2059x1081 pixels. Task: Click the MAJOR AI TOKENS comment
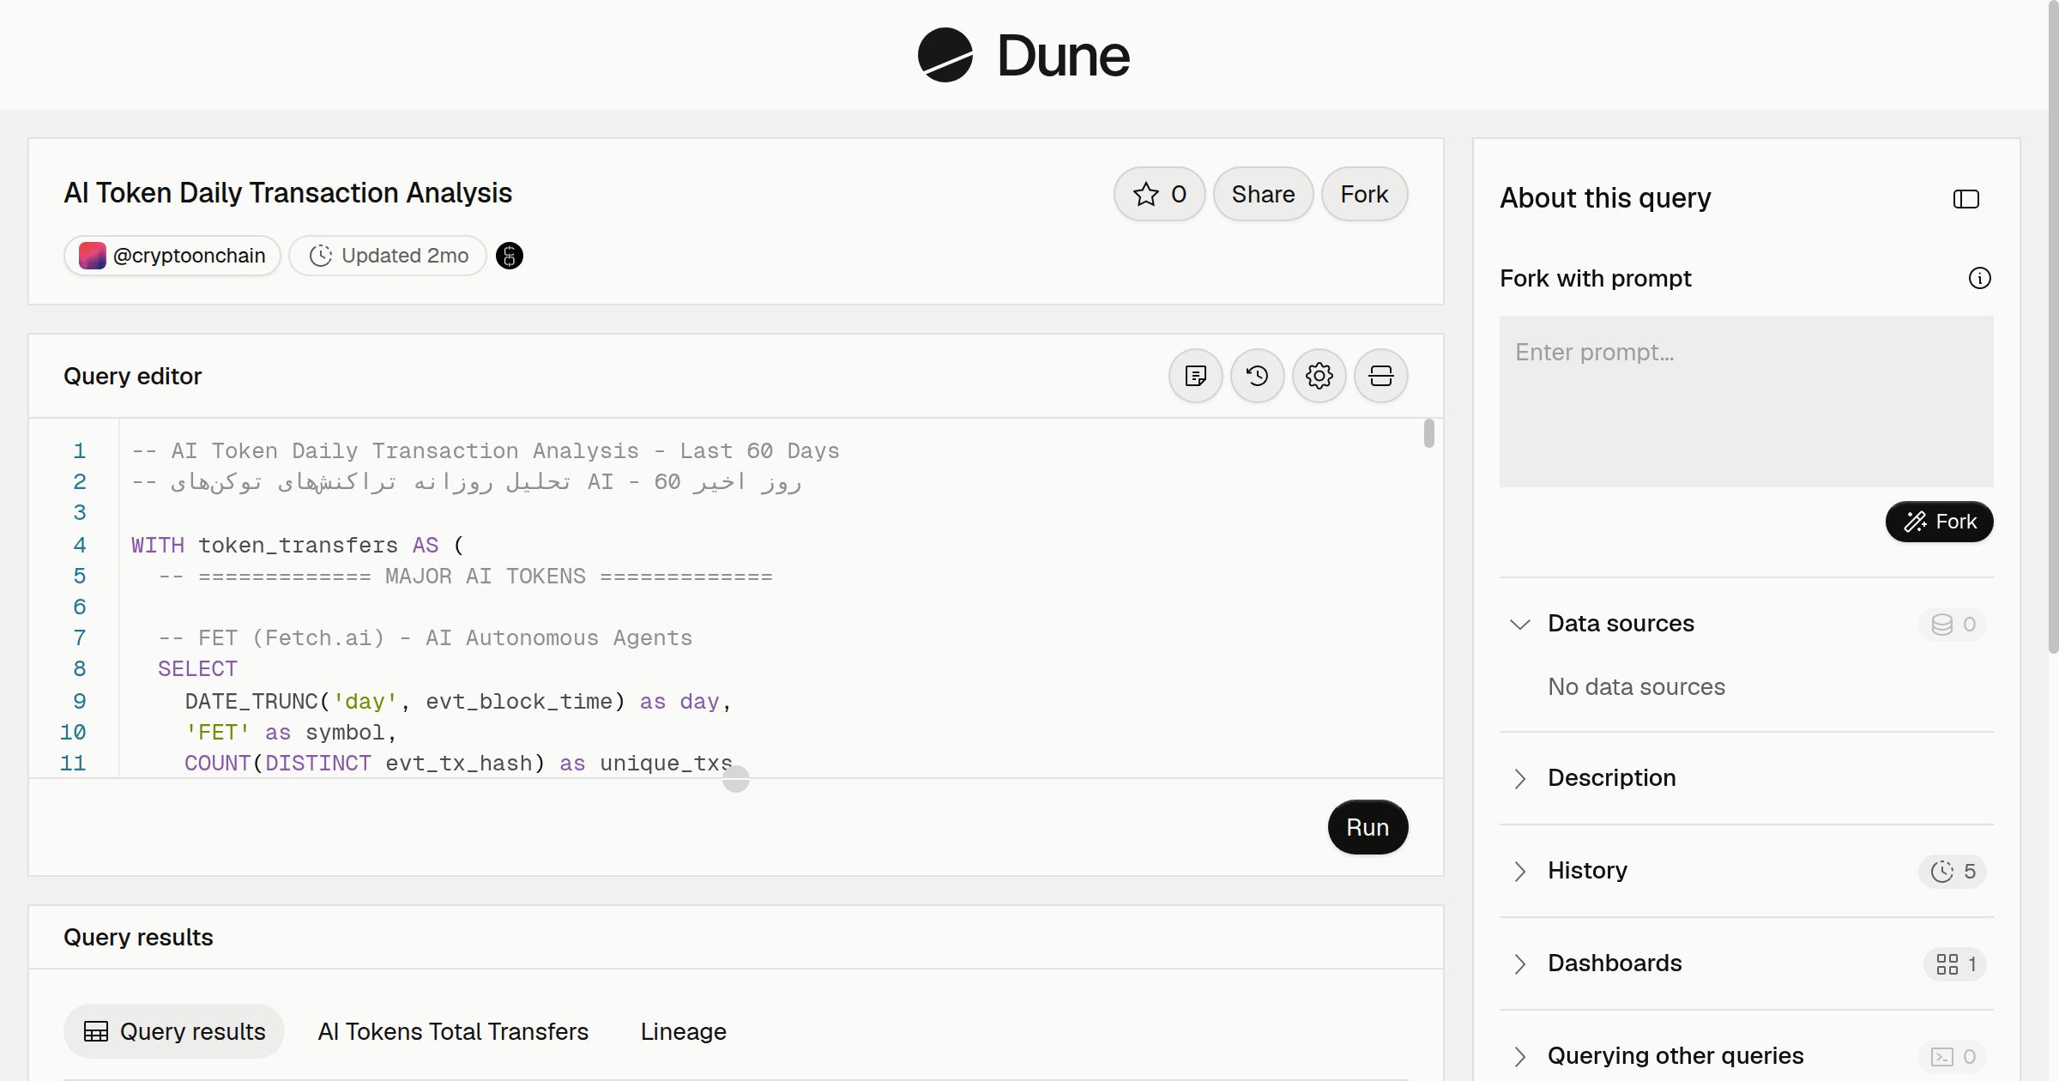click(466, 576)
